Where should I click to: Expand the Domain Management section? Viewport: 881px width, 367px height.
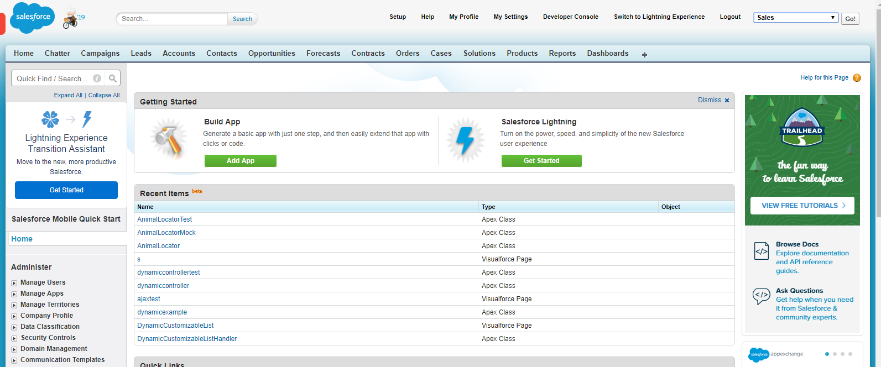(x=14, y=349)
